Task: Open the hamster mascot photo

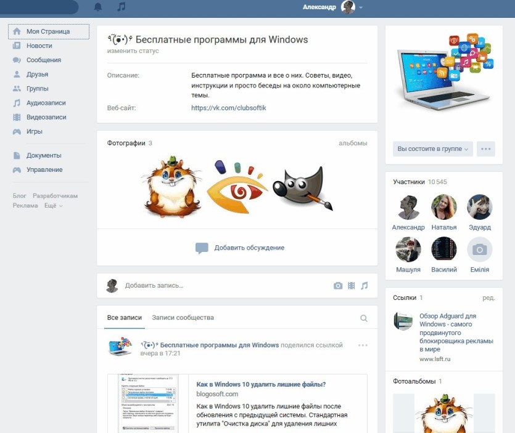Action: (x=172, y=187)
